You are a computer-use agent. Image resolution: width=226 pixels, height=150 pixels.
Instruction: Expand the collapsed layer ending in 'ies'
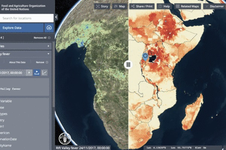(26, 46)
